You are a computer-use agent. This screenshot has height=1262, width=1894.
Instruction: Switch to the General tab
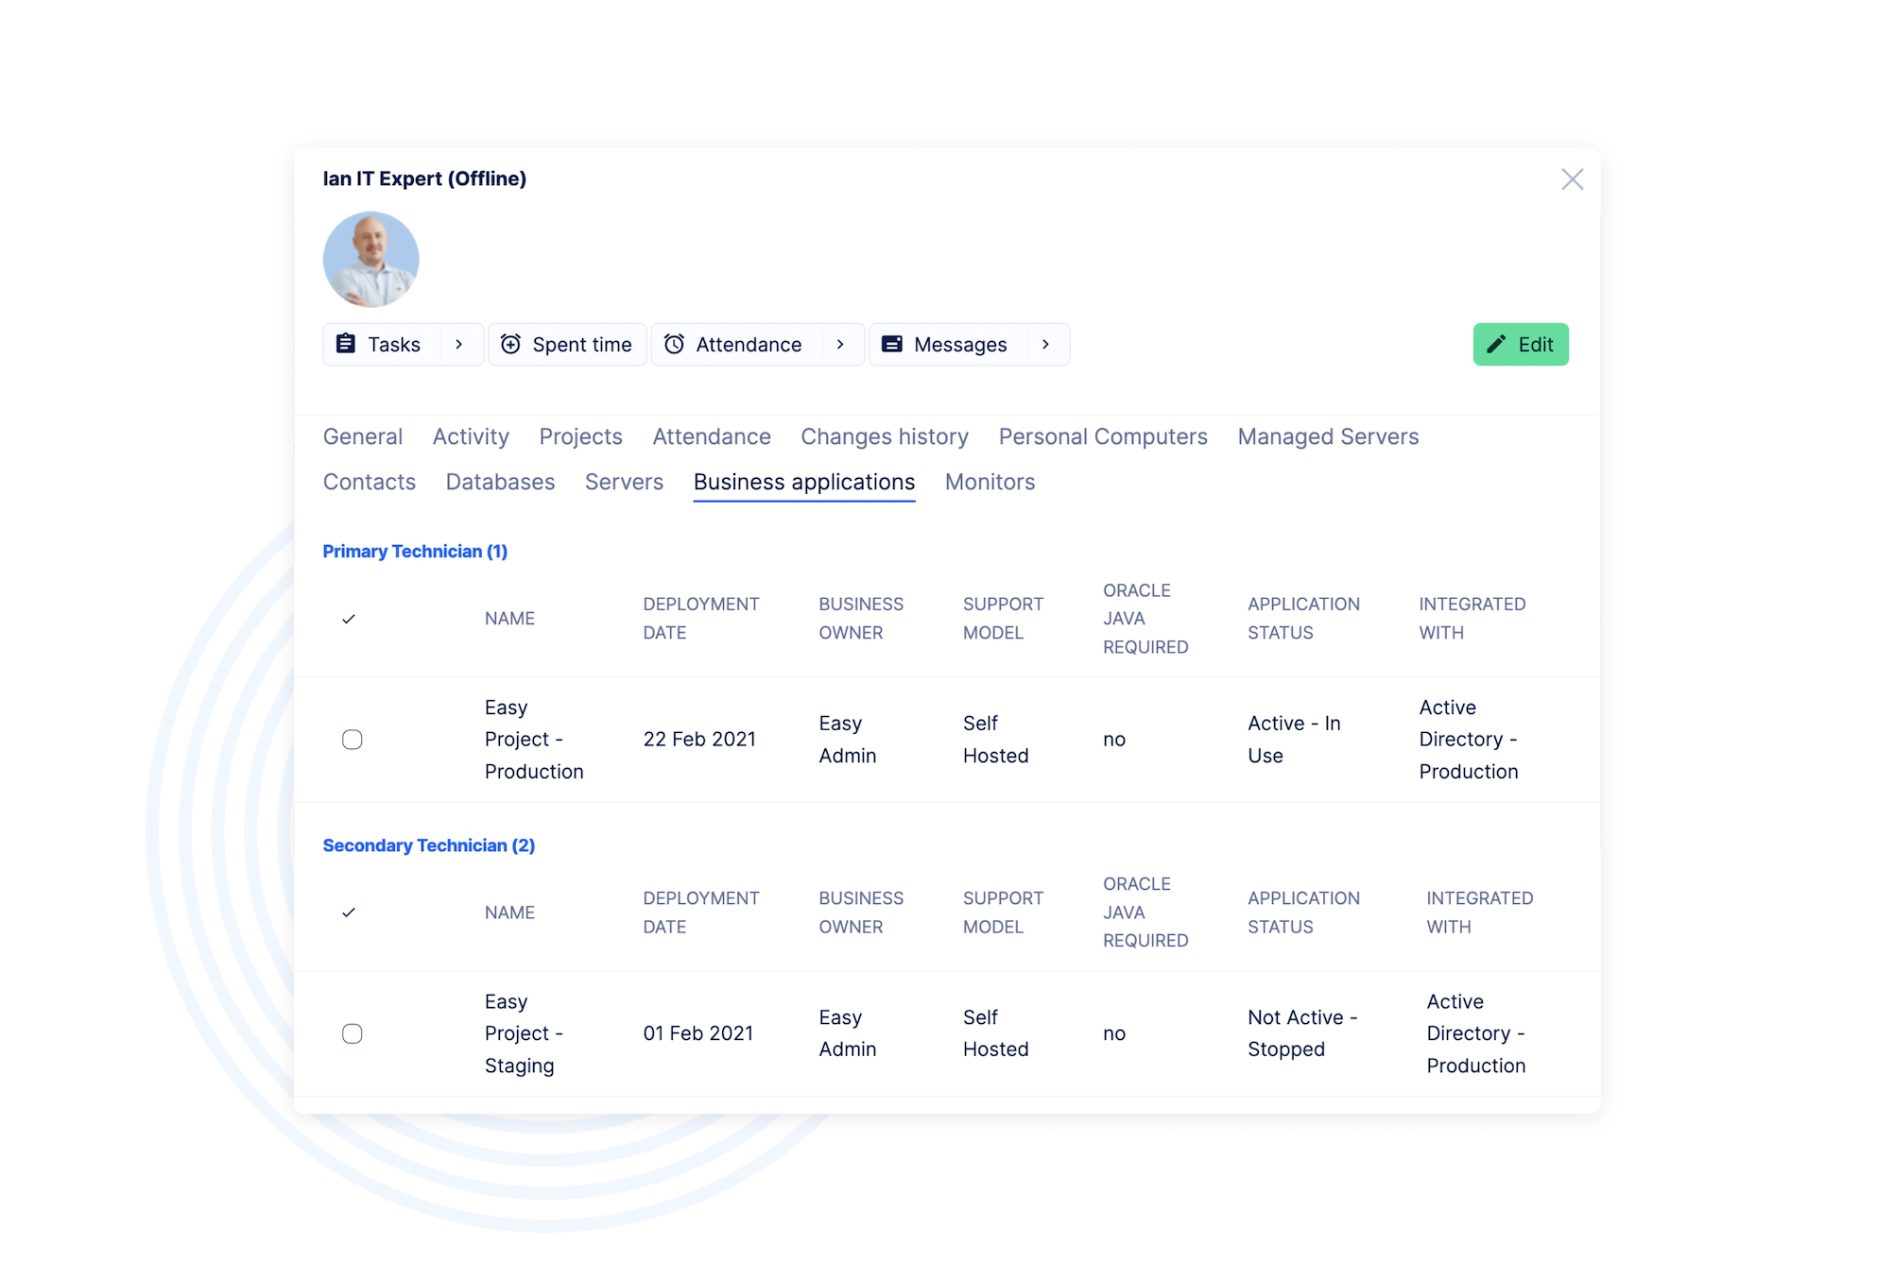point(361,435)
